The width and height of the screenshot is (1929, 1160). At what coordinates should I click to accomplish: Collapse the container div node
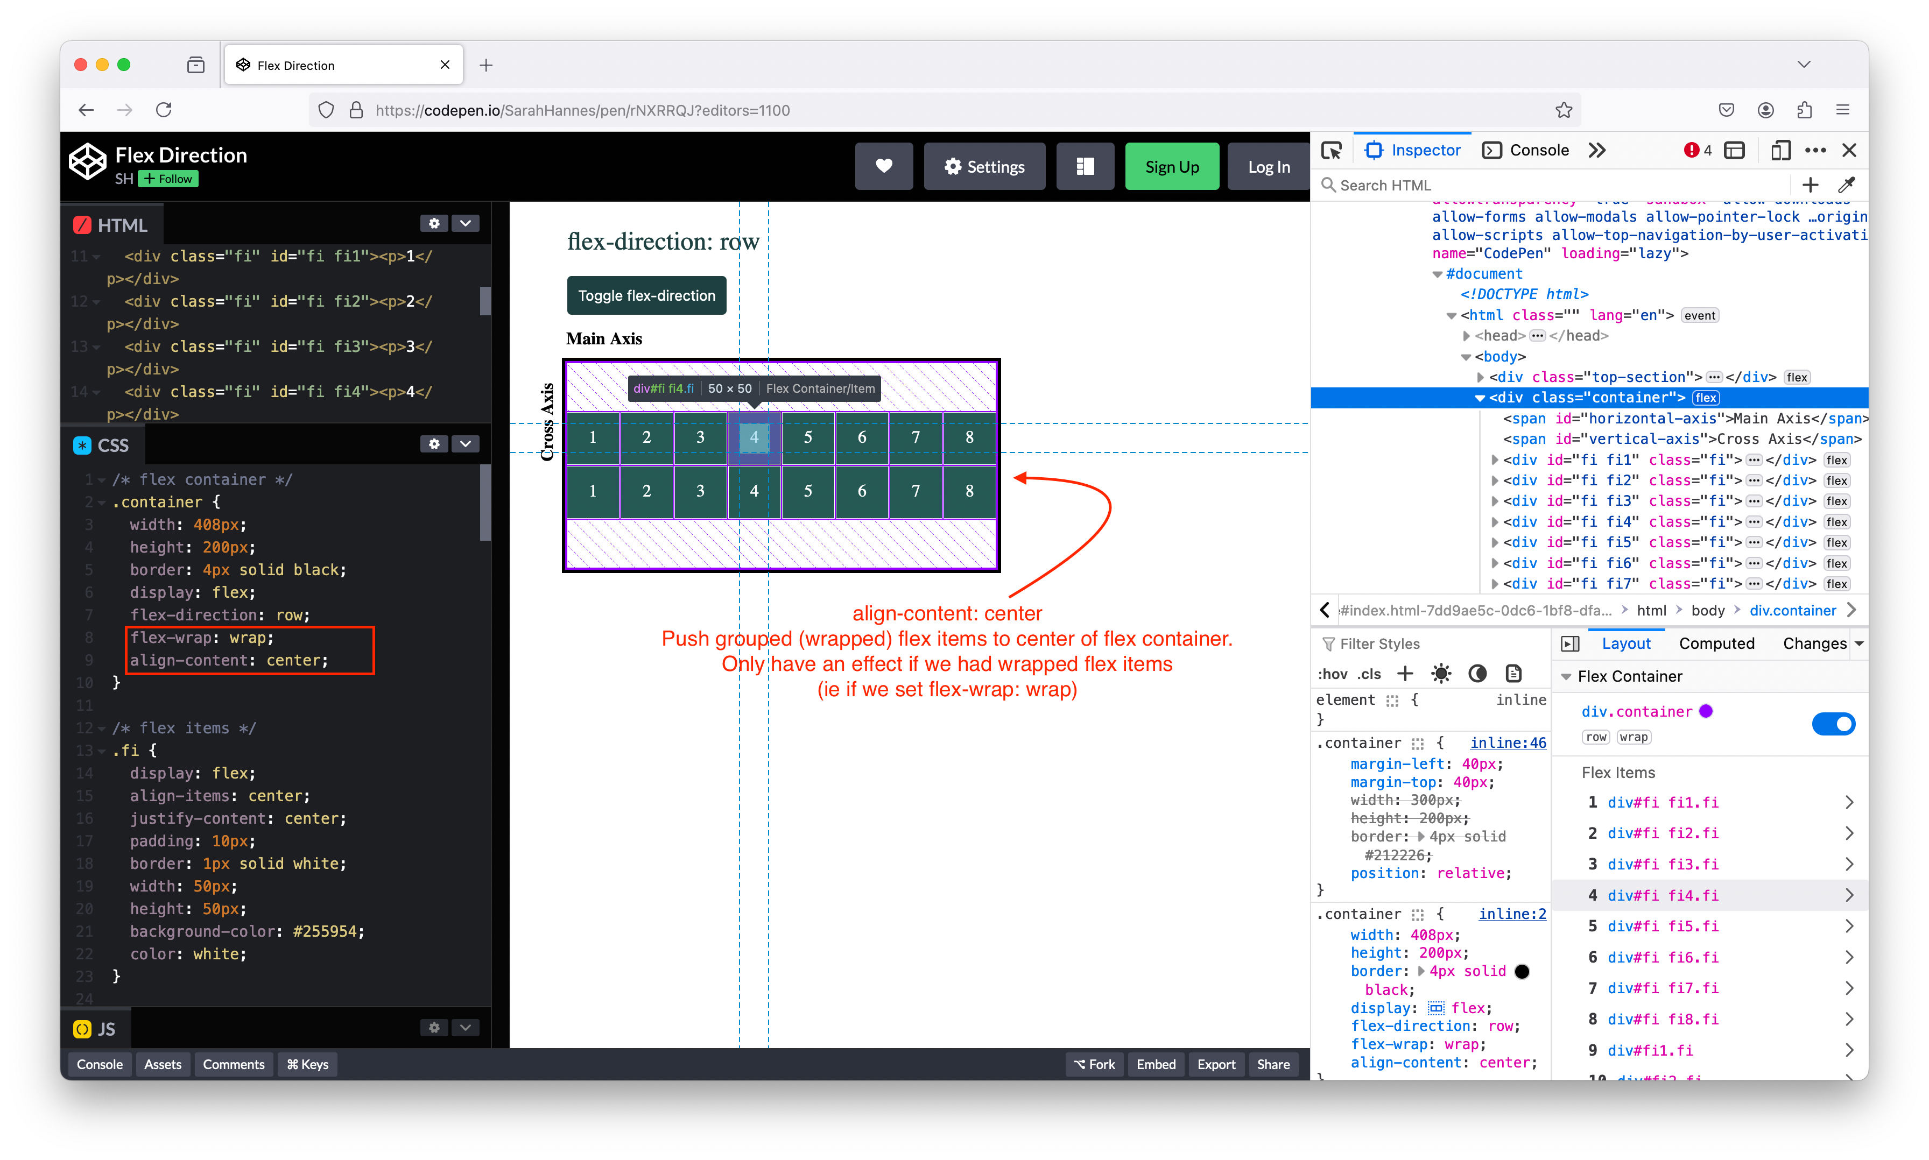pyautogui.click(x=1480, y=398)
